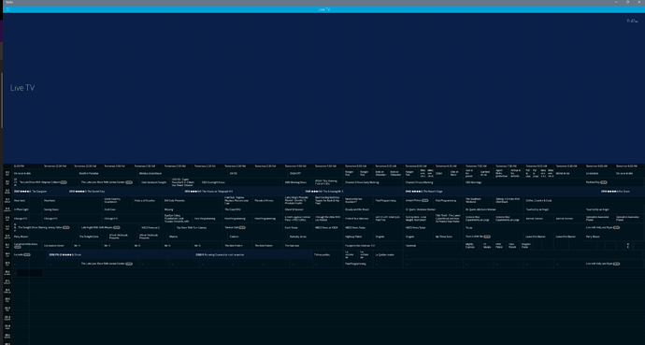This screenshot has width=645, height=345.
Task: Open the Death in Paradise program listing
Action: pos(89,174)
